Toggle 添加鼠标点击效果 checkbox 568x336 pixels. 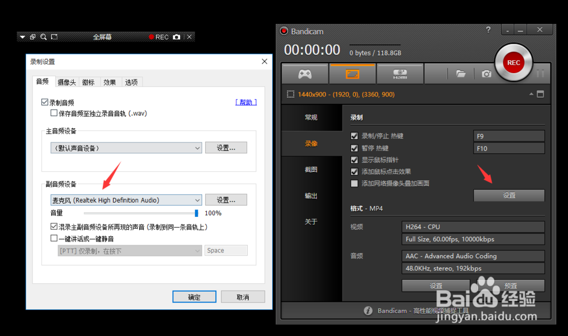click(354, 171)
